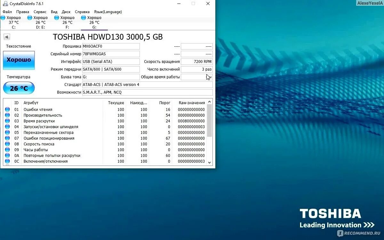Select the Время раскрутки attribute row text

(39, 121)
